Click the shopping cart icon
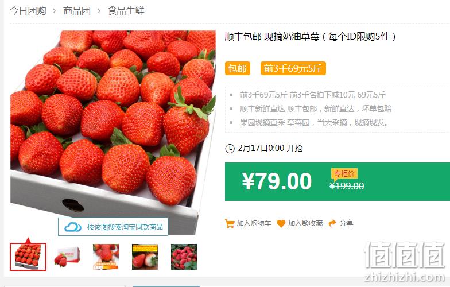450x287 pixels. coord(230,224)
